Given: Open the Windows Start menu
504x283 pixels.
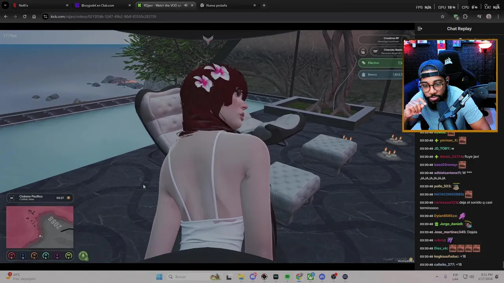Looking at the screenshot, I should coord(159,277).
